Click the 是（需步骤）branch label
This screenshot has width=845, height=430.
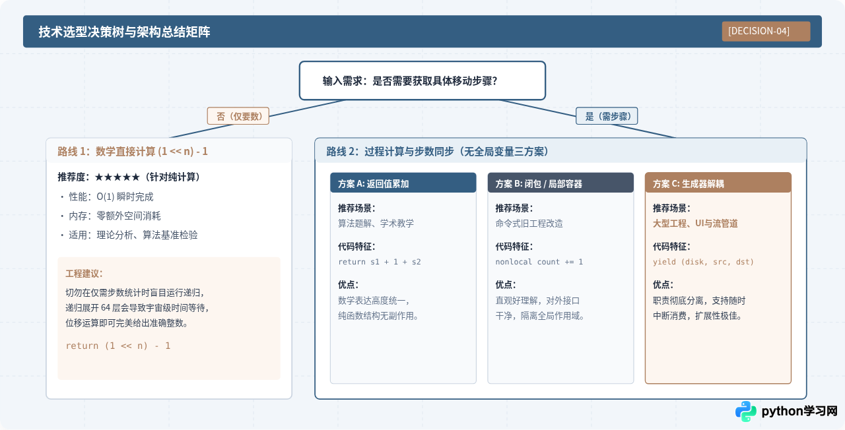(x=607, y=116)
